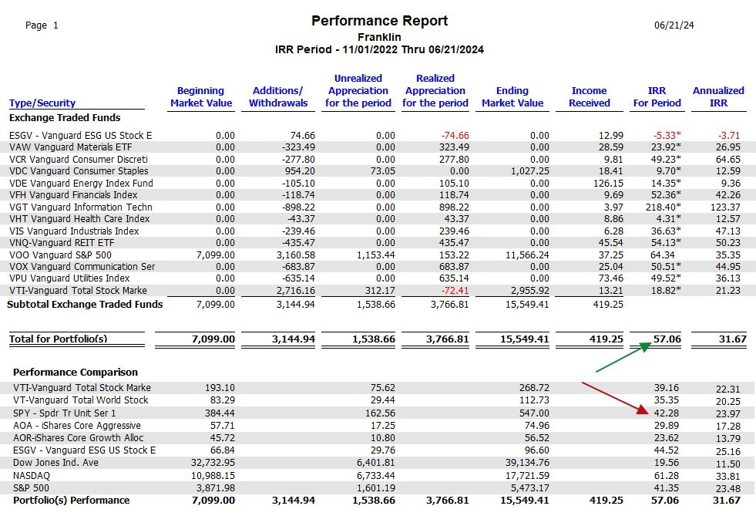
Task: Click the Annualized IRR column header
Action: click(718, 96)
